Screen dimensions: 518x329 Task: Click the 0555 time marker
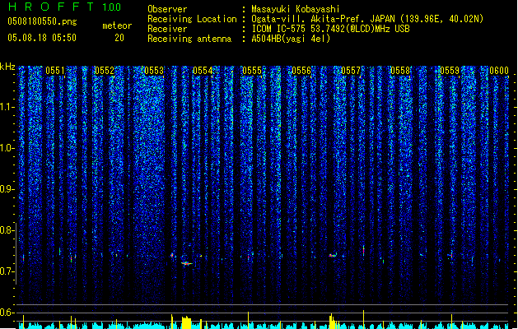click(x=252, y=71)
